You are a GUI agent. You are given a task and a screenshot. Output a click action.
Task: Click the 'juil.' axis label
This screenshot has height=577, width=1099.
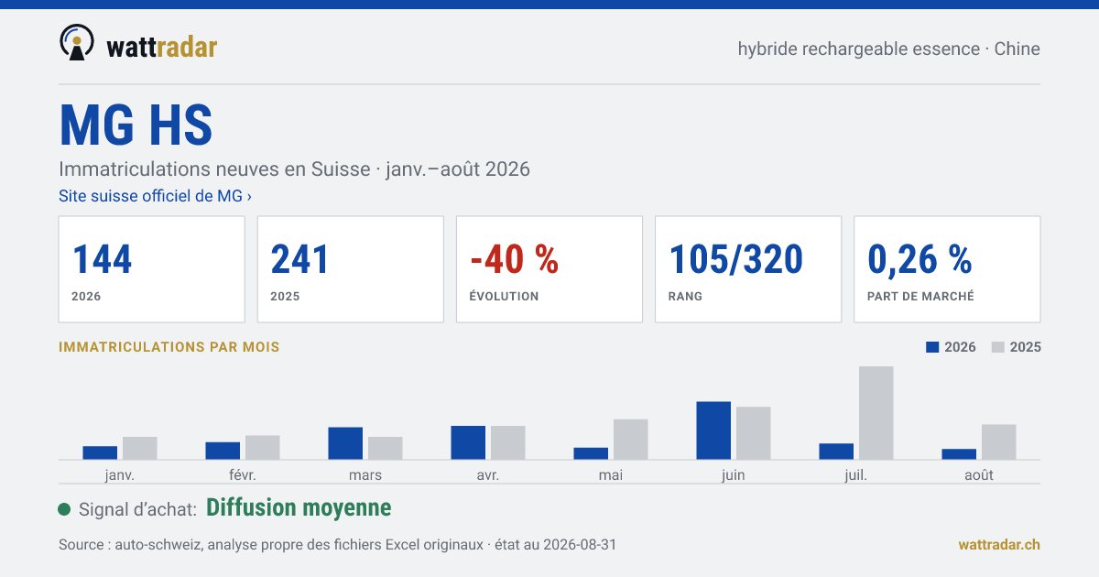click(x=856, y=474)
